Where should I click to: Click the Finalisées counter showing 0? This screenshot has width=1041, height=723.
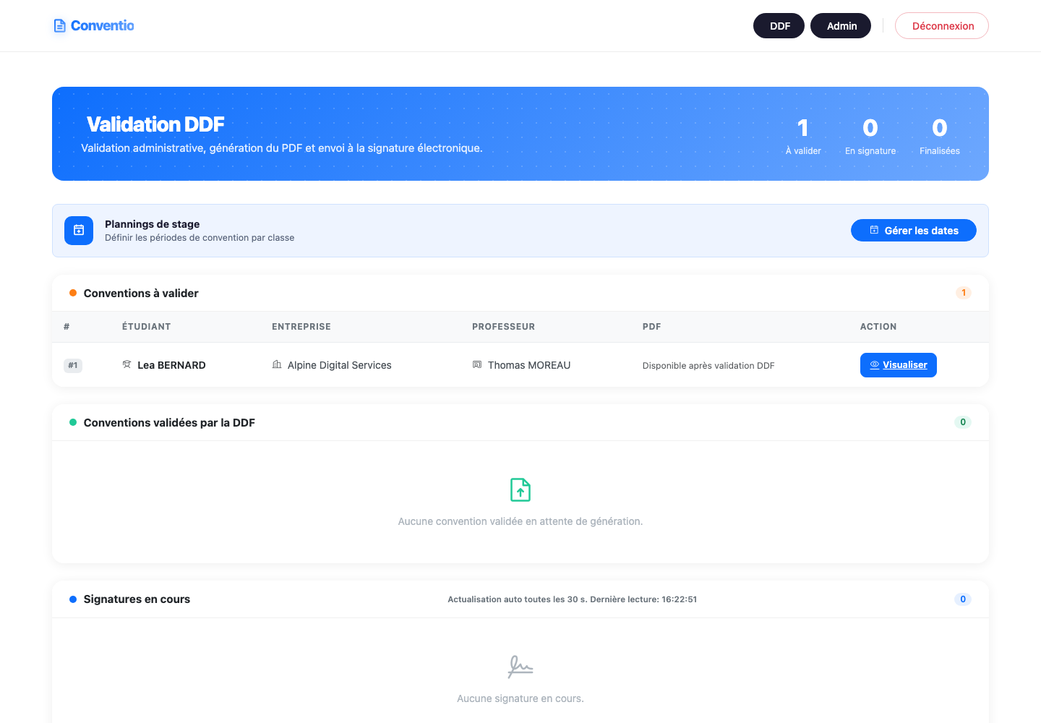(940, 136)
